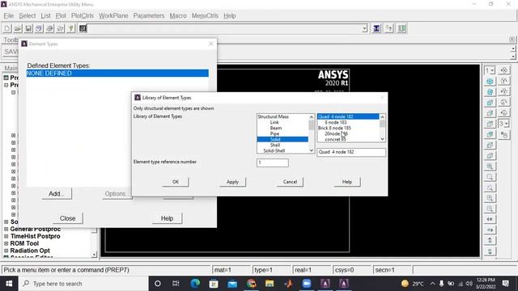518x291 pixels.
Task: Activate the Box Zoom magnifier icon
Action: [490, 177]
